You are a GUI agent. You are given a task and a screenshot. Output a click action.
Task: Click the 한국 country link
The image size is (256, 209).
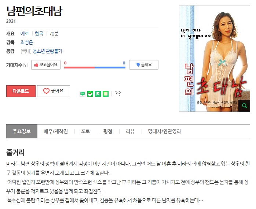39,34
